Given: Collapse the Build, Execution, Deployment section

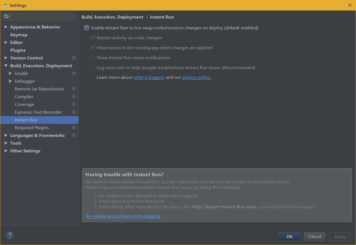Looking at the screenshot, I should click(x=6, y=66).
